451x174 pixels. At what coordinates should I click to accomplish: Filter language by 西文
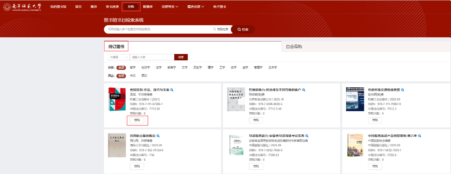(x=144, y=76)
